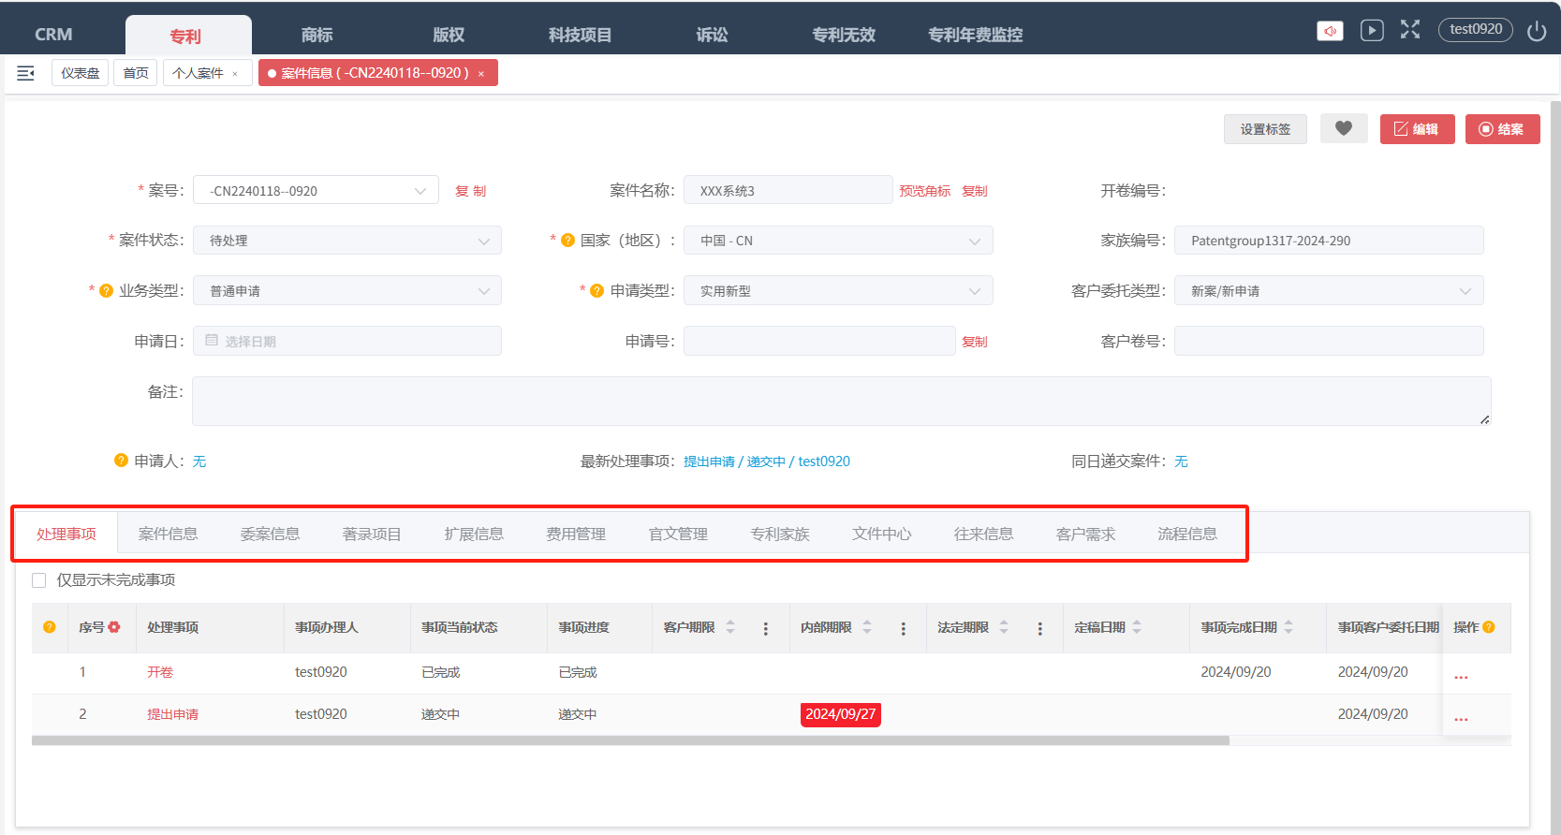Click the red gear icon beside 序号

(x=114, y=627)
